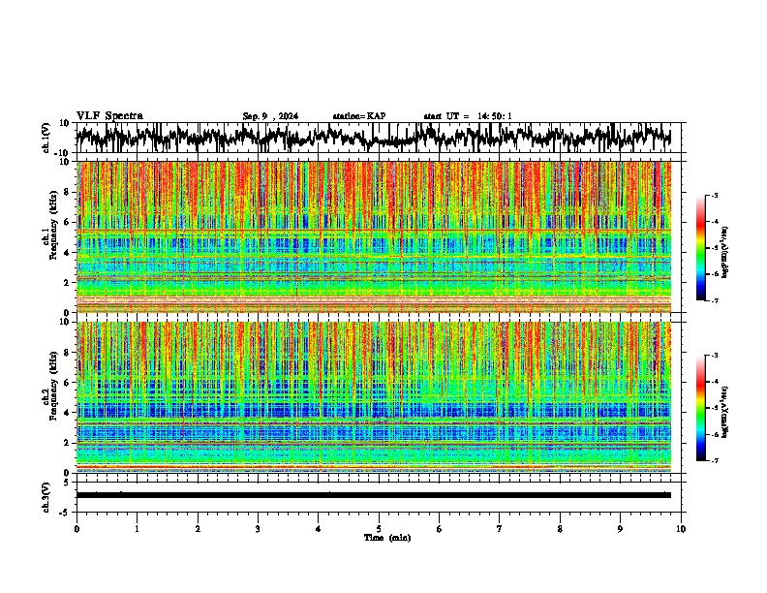
Task: Select the "start UT = 14:50: 1" text
Action: click(x=468, y=116)
